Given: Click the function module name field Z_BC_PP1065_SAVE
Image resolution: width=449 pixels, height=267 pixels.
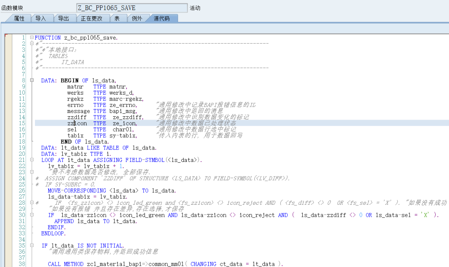Looking at the screenshot, I should (x=132, y=8).
